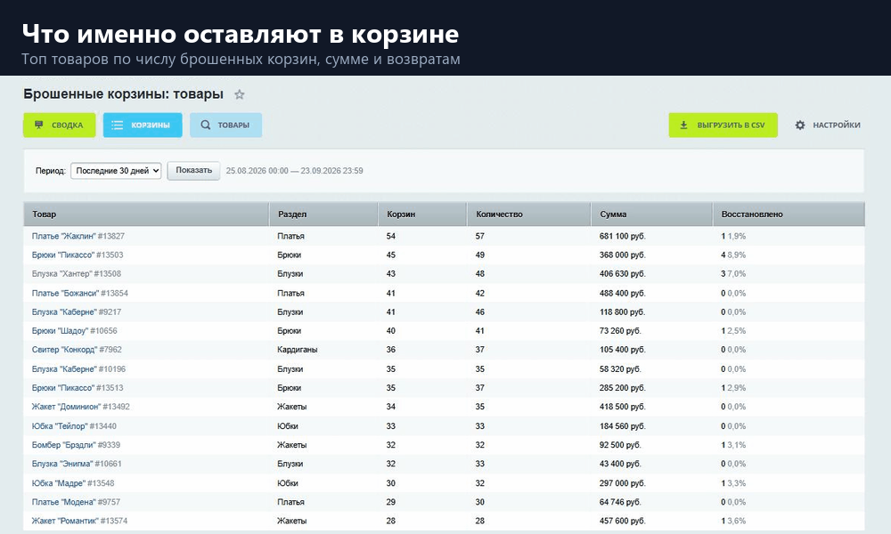891x534 pixels.
Task: Open product Платье "Божанси" #13854
Action: point(79,293)
